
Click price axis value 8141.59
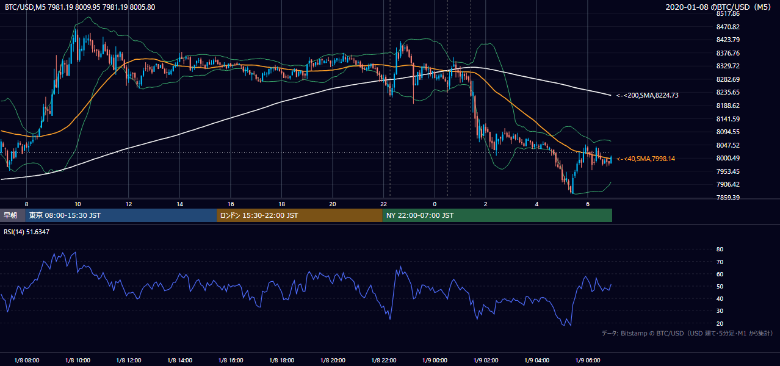[x=728, y=119]
